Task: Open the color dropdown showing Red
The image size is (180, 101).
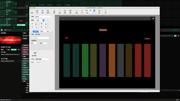Action: coord(40,20)
